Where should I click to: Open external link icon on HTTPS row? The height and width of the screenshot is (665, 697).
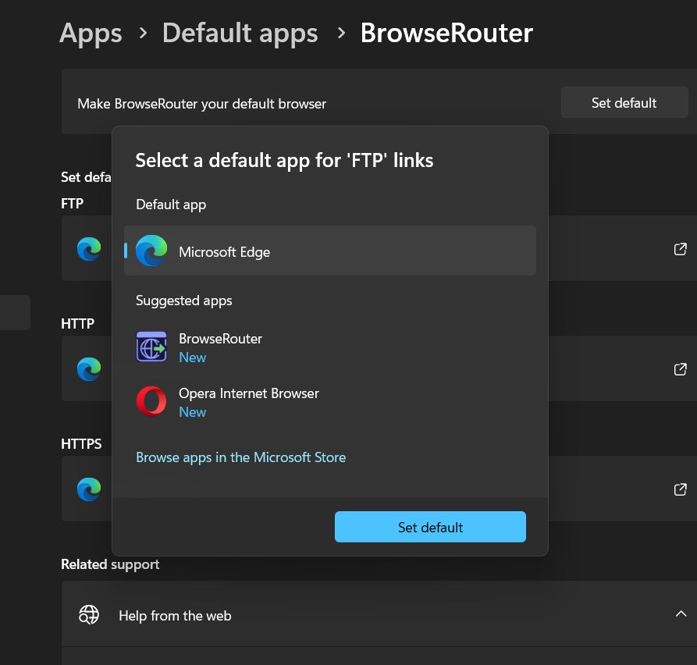[680, 489]
